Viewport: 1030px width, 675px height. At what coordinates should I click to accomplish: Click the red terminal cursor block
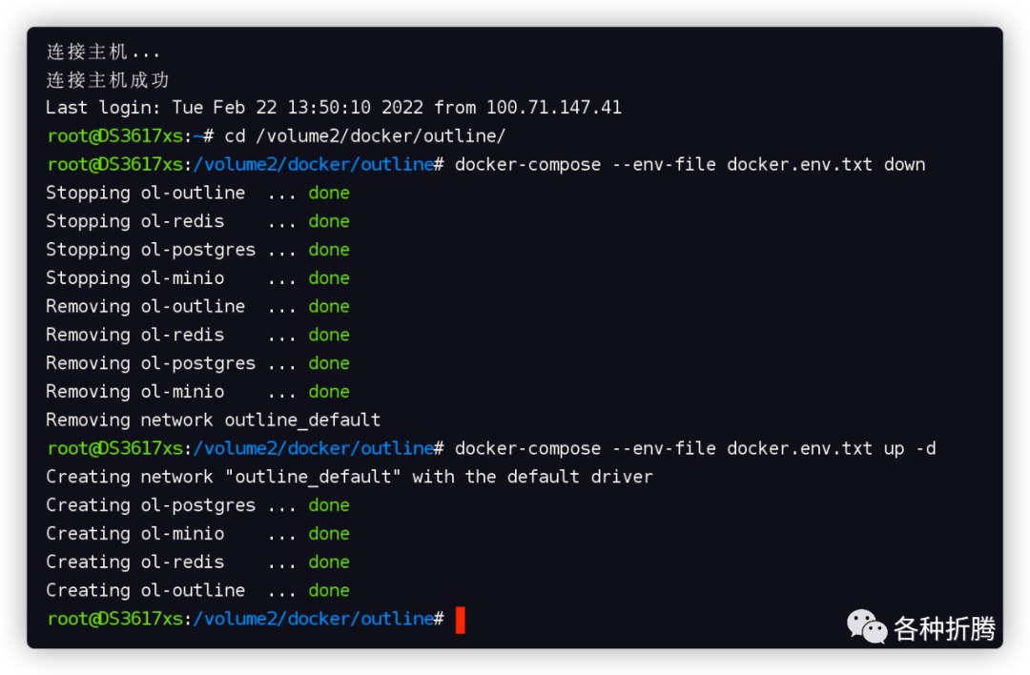pos(461,620)
